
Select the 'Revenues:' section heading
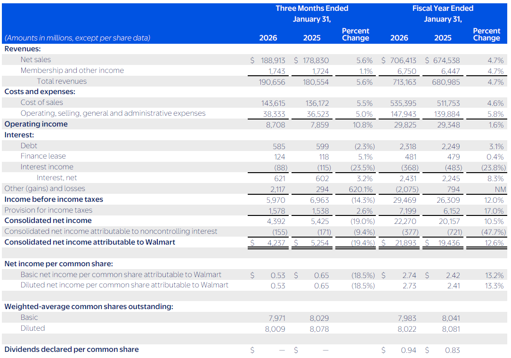[23, 49]
